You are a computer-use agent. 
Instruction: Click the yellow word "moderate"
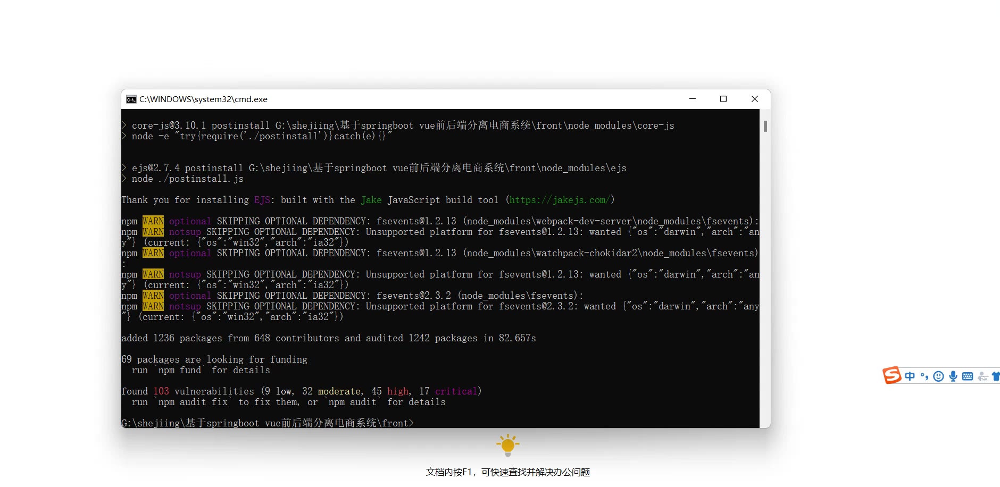pyautogui.click(x=339, y=391)
